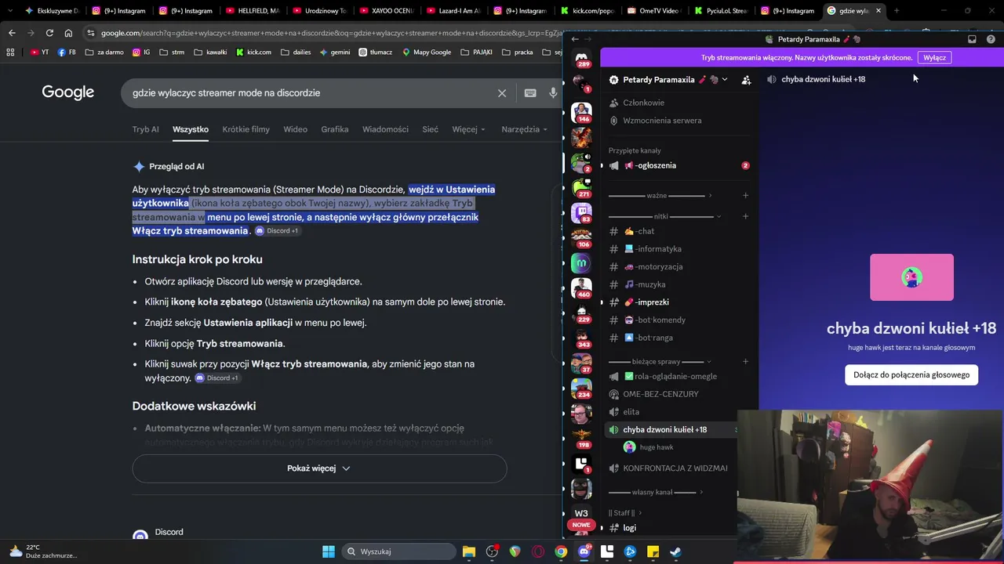Go to Chrome home page

tap(68, 33)
